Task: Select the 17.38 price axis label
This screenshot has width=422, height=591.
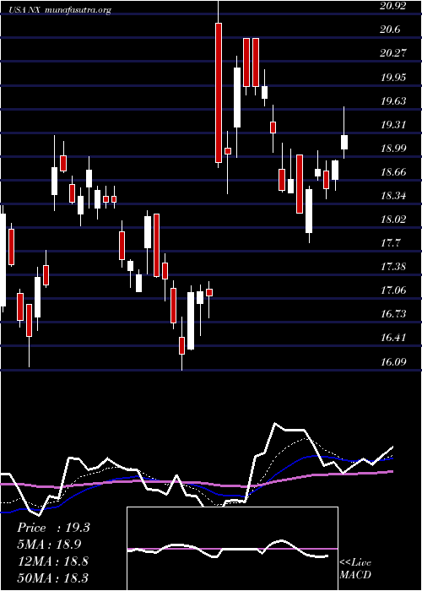Action: (x=393, y=268)
